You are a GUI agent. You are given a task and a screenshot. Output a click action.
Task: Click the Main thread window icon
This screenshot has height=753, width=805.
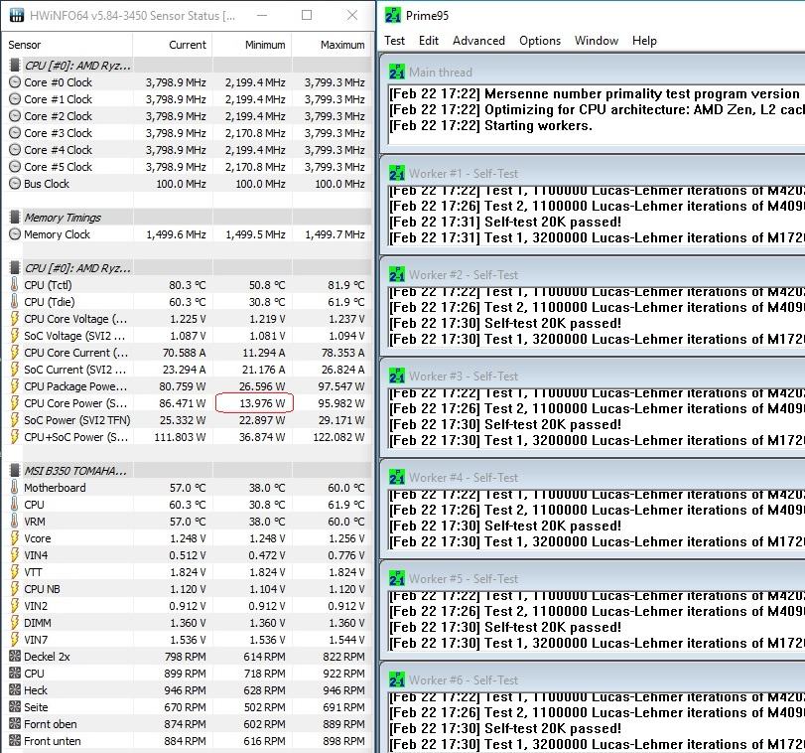pos(396,72)
